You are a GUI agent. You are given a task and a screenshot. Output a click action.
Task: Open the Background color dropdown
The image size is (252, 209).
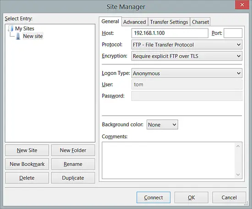tap(162, 124)
